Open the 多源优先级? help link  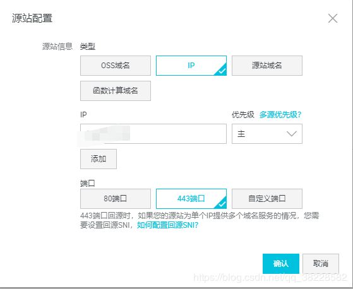[x=280, y=115]
